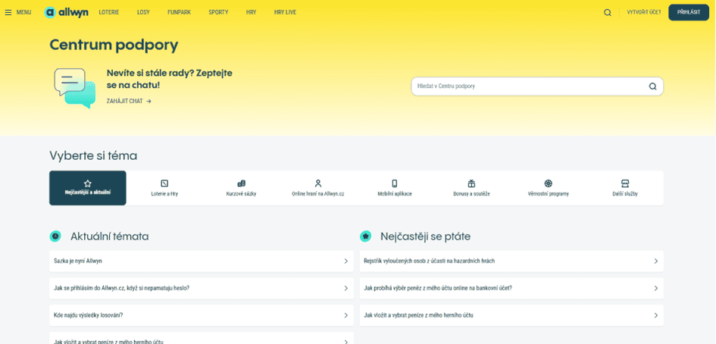
Task: Select the Věrnostní programy topic tab
Action: [x=549, y=188]
